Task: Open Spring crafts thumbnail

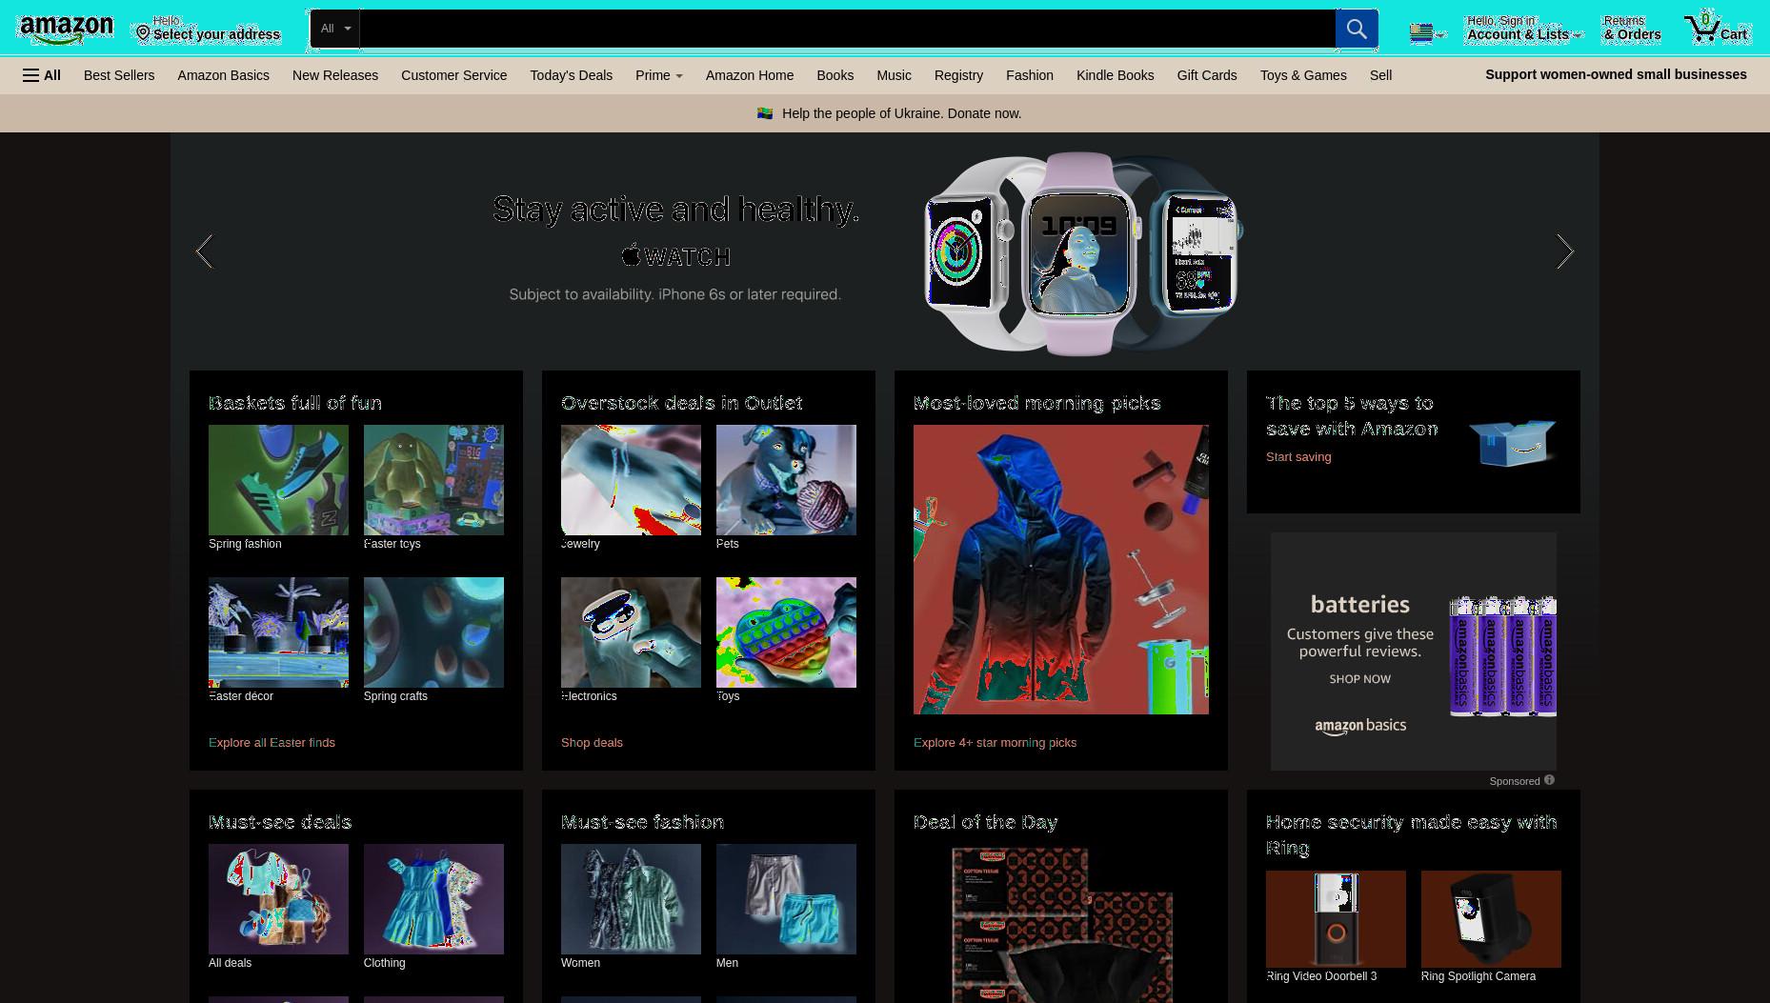Action: (433, 632)
